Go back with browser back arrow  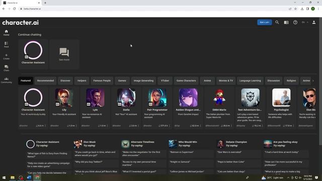[x=4, y=9]
